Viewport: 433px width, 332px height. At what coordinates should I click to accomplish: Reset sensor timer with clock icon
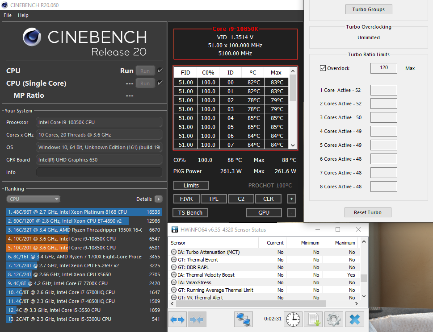(293, 320)
